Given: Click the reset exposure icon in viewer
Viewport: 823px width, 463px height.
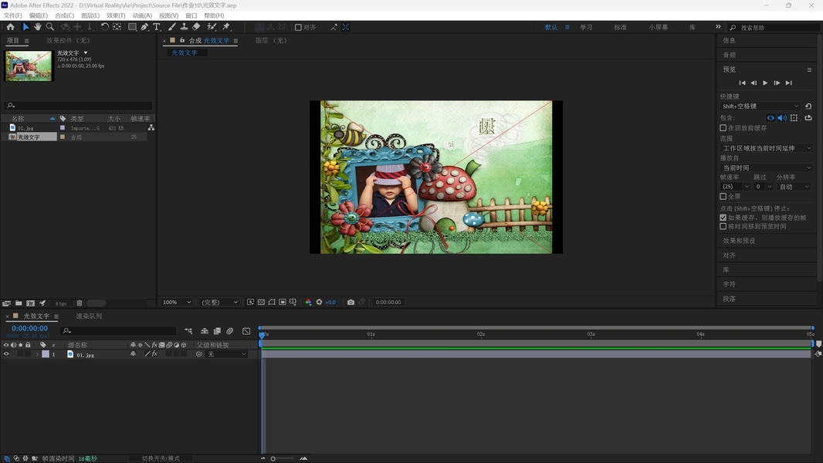Looking at the screenshot, I should pos(319,302).
